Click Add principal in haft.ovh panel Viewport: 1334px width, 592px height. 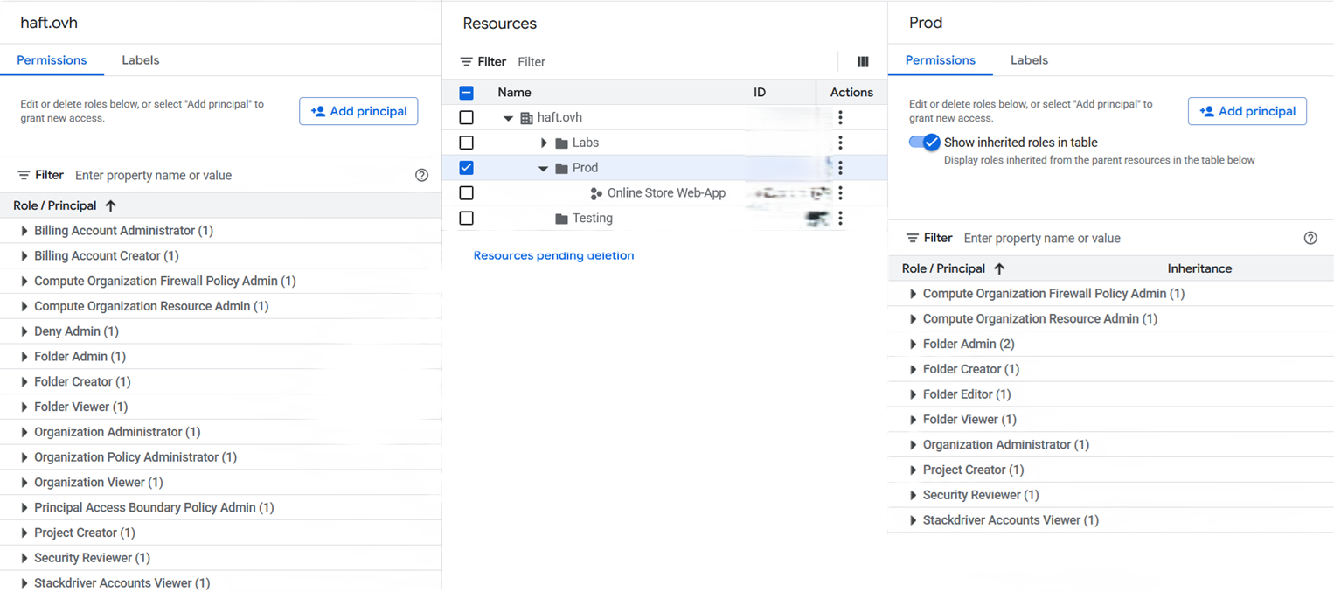358,111
